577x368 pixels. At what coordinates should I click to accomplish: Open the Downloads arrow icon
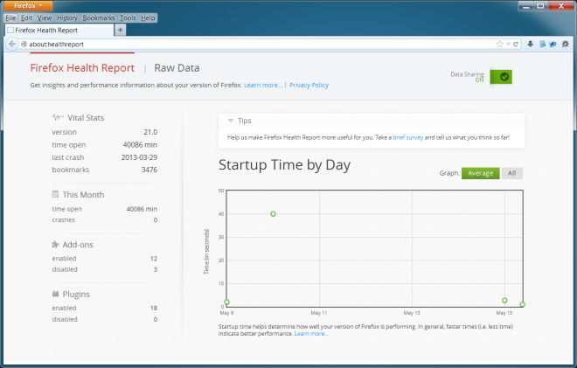tap(531, 45)
